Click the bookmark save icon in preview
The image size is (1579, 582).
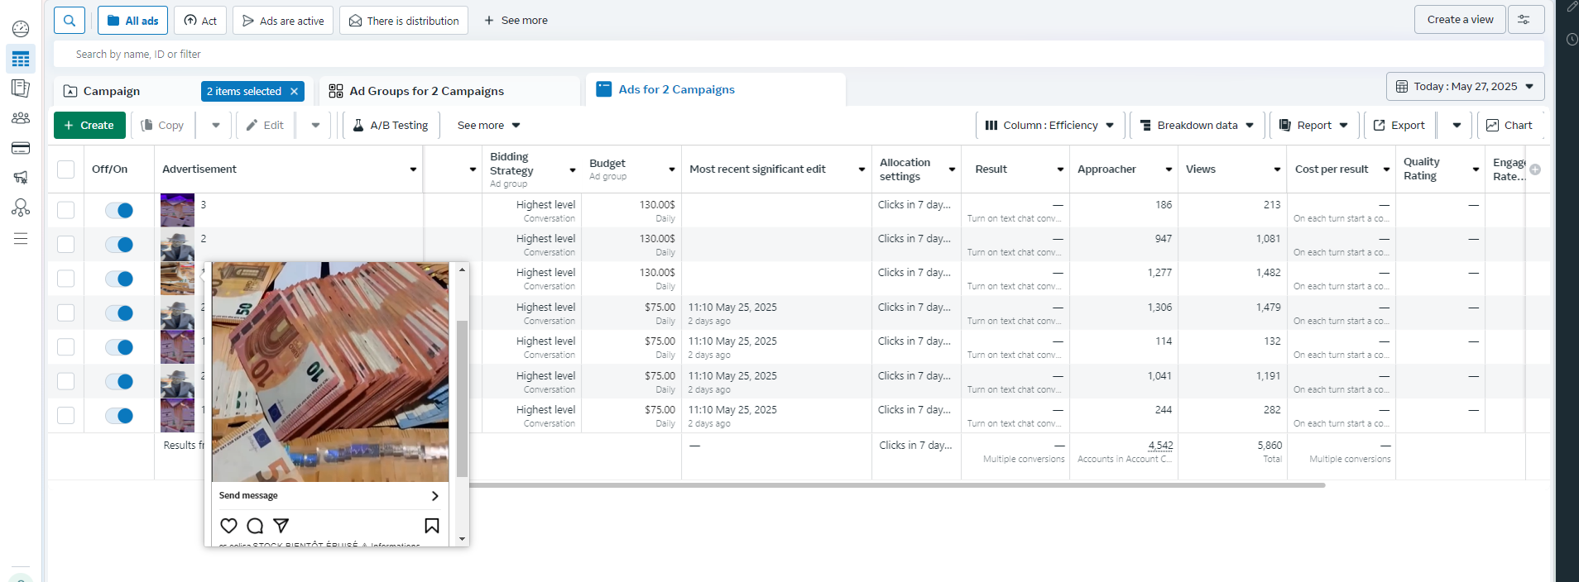coord(432,526)
